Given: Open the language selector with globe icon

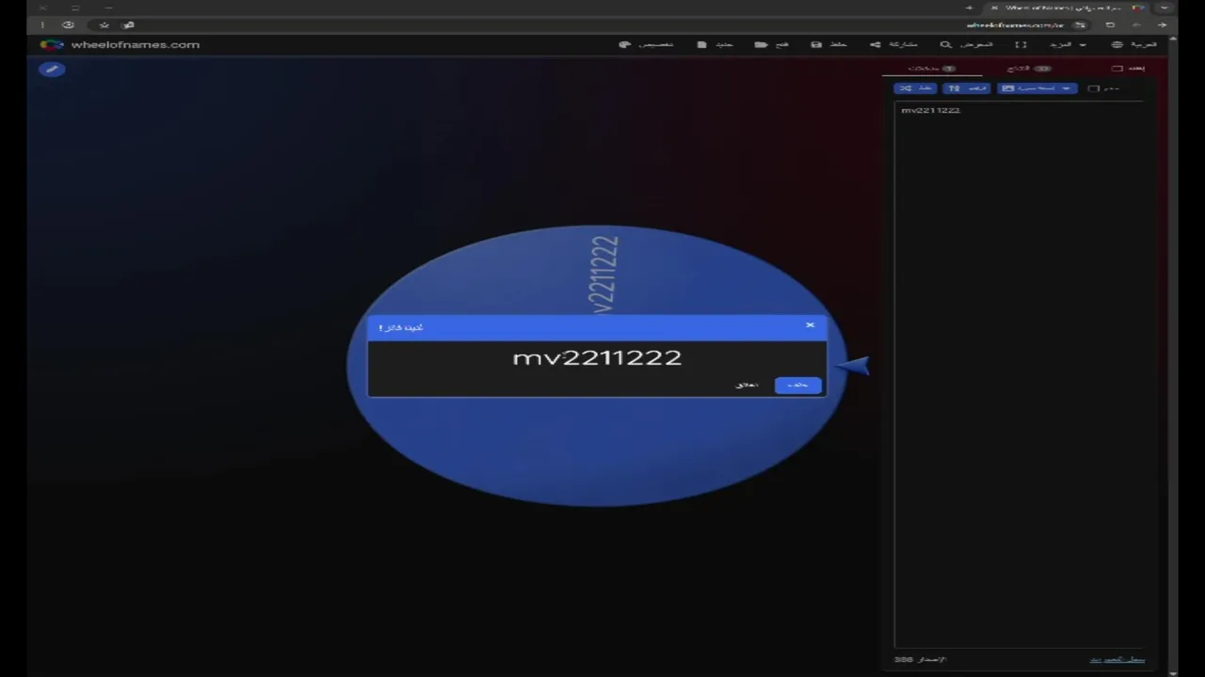Looking at the screenshot, I should click(1134, 44).
